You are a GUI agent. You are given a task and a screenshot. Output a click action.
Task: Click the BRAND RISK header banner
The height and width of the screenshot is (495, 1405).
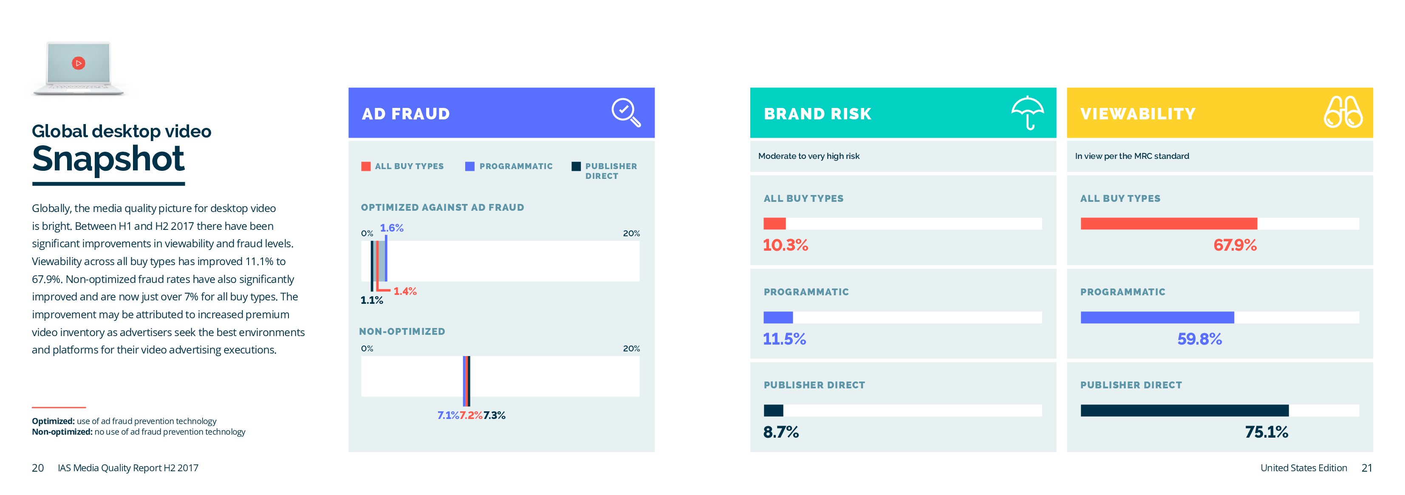[873, 113]
